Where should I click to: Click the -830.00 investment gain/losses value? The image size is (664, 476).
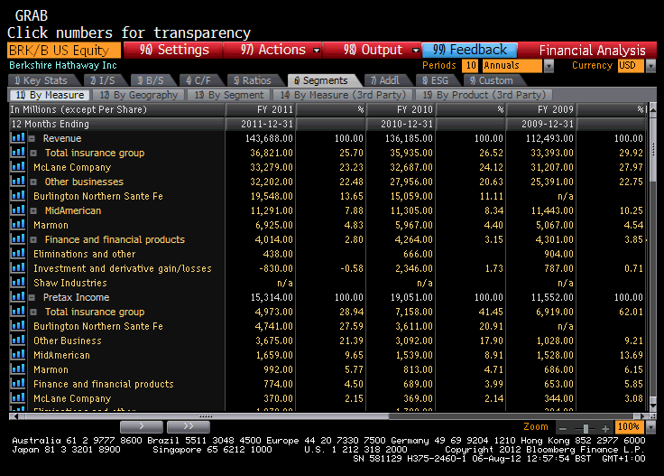tap(276, 269)
